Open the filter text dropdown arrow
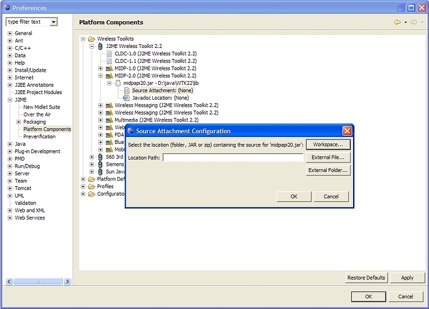This screenshot has width=429, height=309. click(x=53, y=22)
